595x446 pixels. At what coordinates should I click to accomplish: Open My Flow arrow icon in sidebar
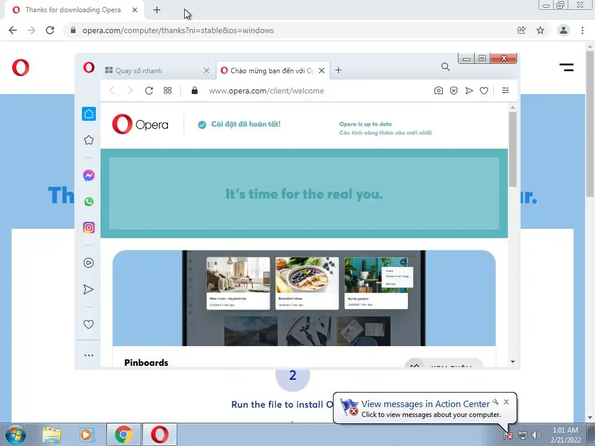point(88,289)
